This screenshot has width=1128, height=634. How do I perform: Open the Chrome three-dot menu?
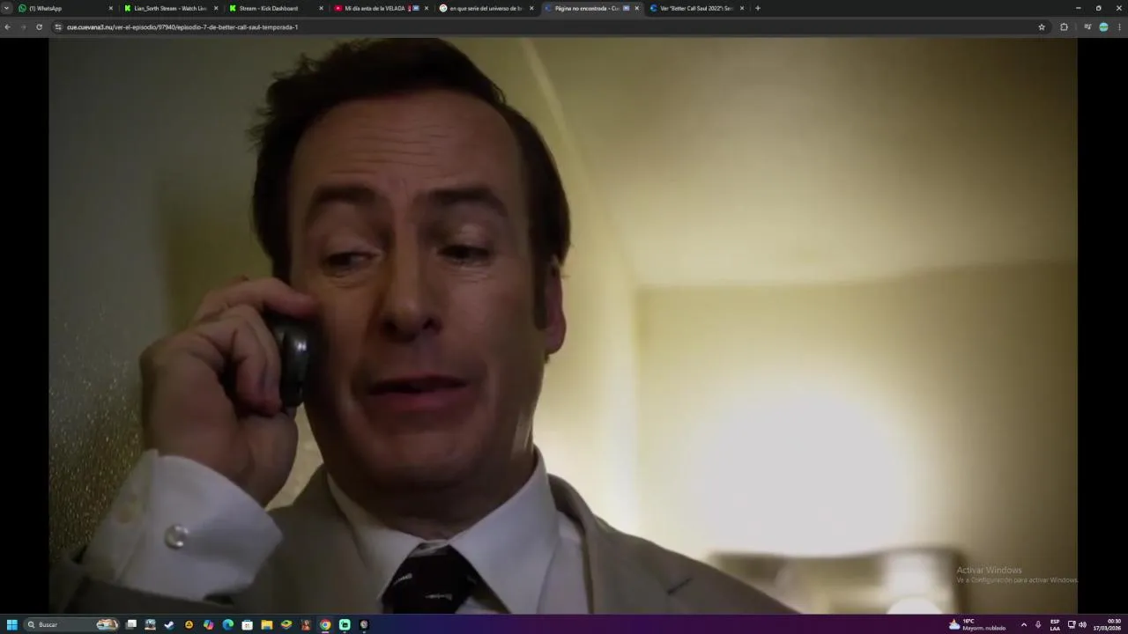1119,27
